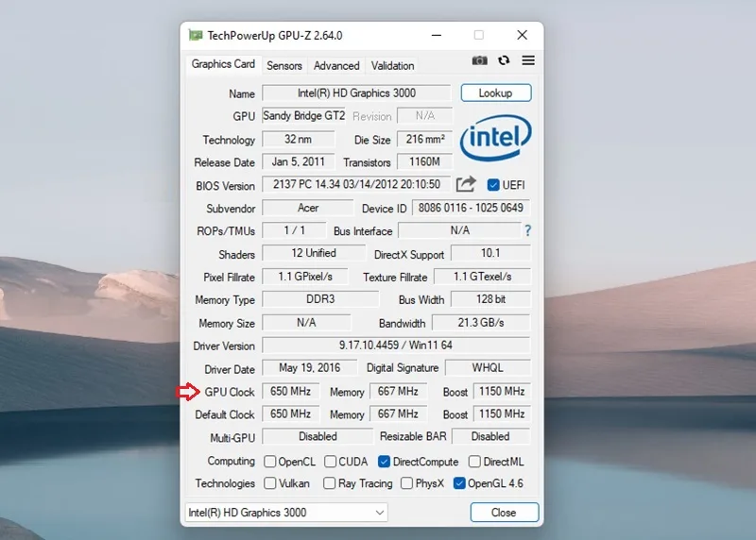This screenshot has height=540, width=756.
Task: Click the Bus Interface question mark icon
Action: (528, 230)
